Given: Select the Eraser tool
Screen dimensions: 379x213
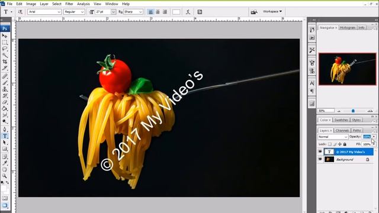Looking at the screenshot, I should click(x=5, y=102).
